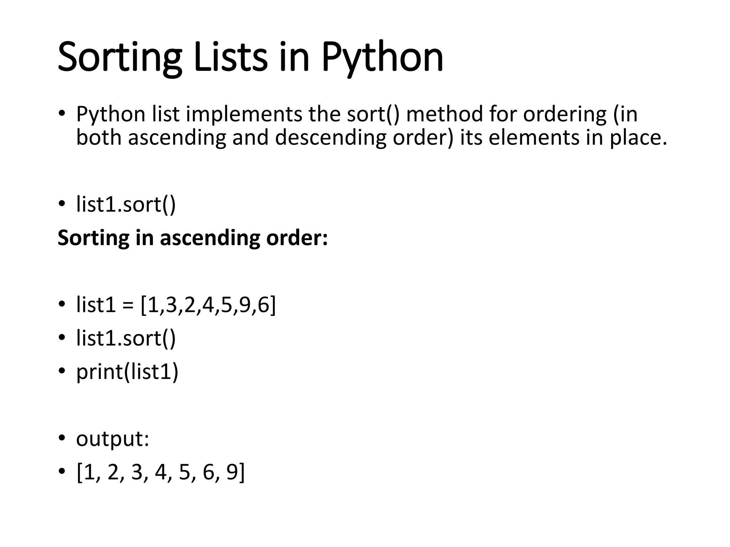The width and height of the screenshot is (730, 547).
Task: Click the sorted result "[1, 2, 3, 4, 5, 6, 9]"
Action: pos(161,472)
